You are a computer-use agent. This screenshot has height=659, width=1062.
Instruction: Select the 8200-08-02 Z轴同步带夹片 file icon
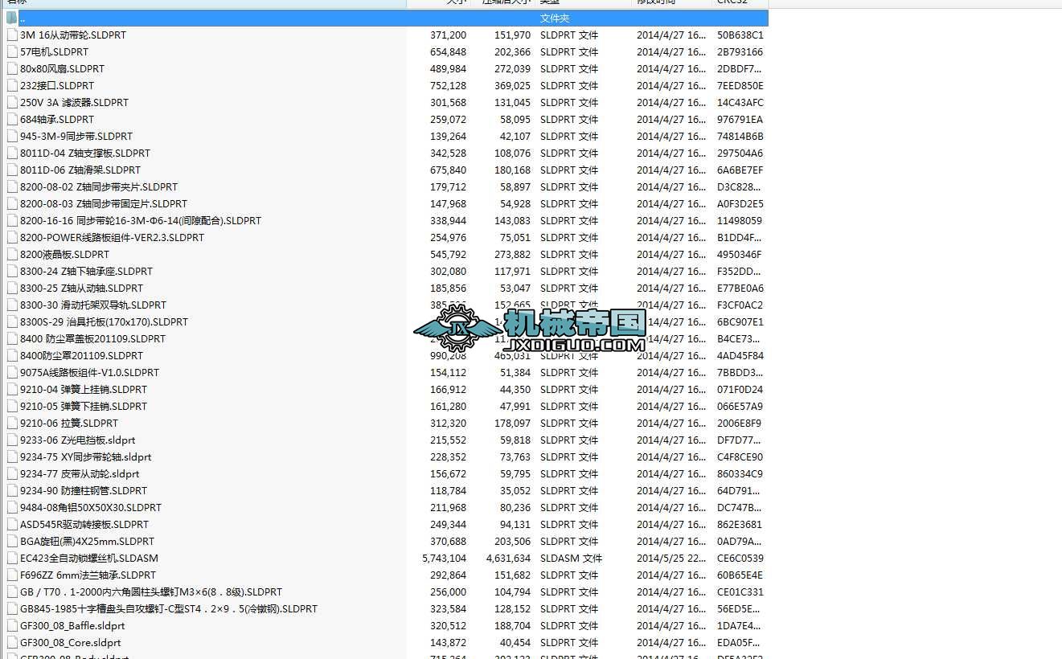tap(12, 186)
